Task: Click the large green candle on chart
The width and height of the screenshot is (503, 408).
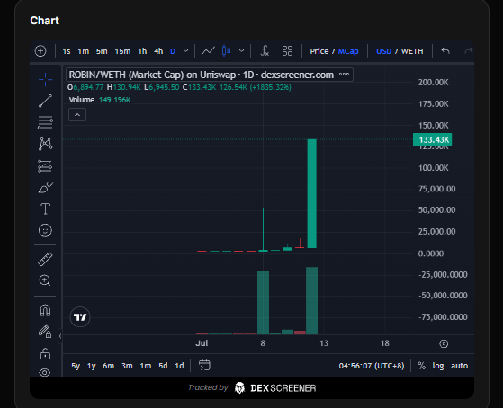Action: (312, 193)
